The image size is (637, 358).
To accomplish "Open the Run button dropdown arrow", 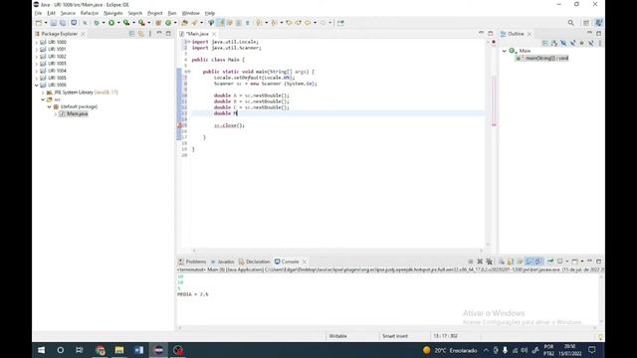I will click(118, 23).
